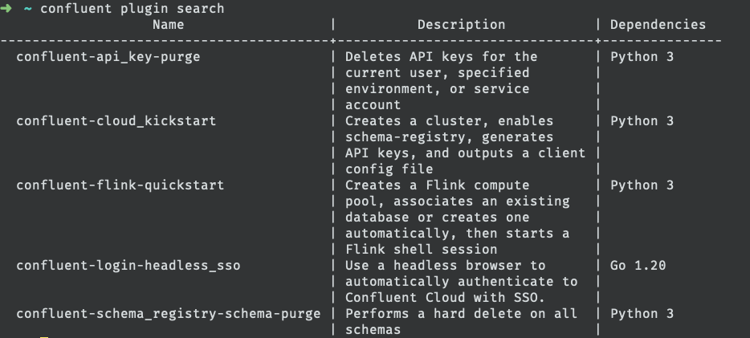Click Python 3 dependency for schema-purge plugin
Image resolution: width=750 pixels, height=338 pixels.
(x=642, y=314)
